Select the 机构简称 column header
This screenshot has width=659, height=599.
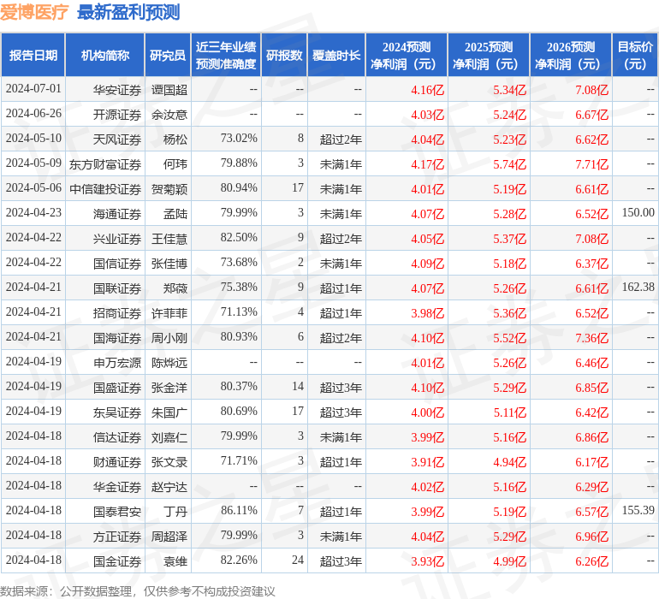tap(105, 56)
